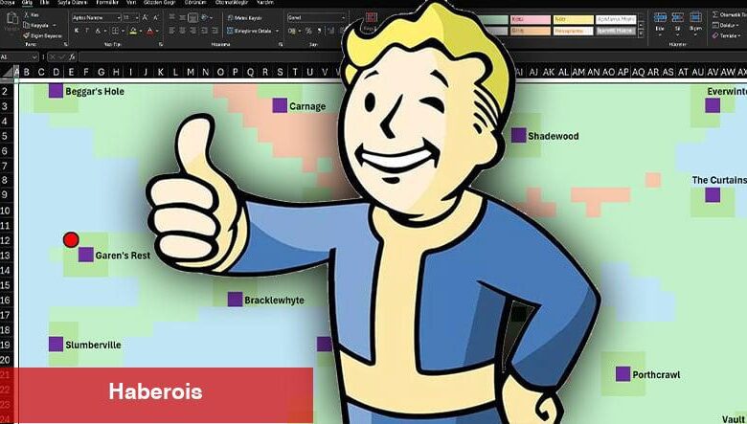
Task: Toggle underline formatting button
Action: pos(98,31)
